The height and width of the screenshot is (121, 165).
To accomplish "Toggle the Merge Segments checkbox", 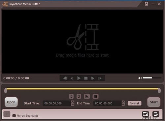I will coord(14,116).
